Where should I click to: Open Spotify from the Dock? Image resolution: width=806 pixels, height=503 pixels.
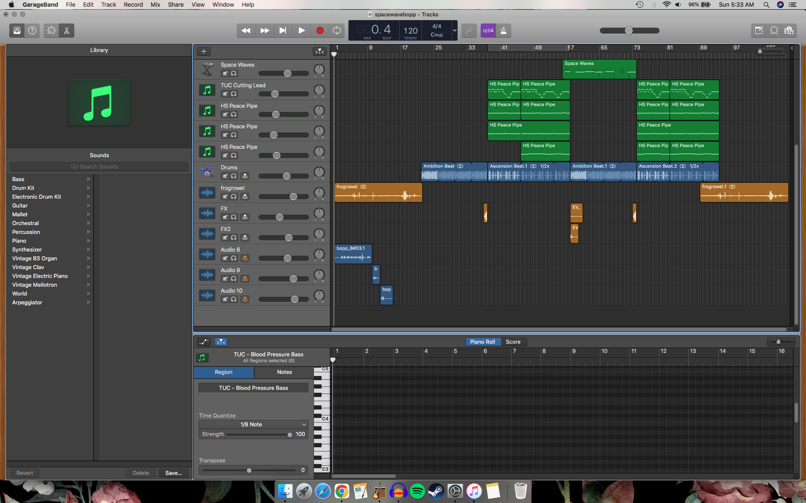coord(417,491)
